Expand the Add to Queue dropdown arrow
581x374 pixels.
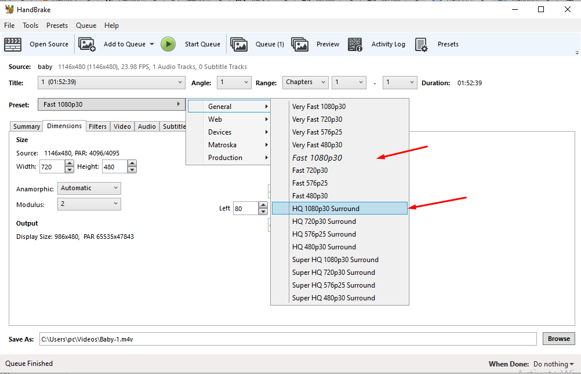point(152,44)
